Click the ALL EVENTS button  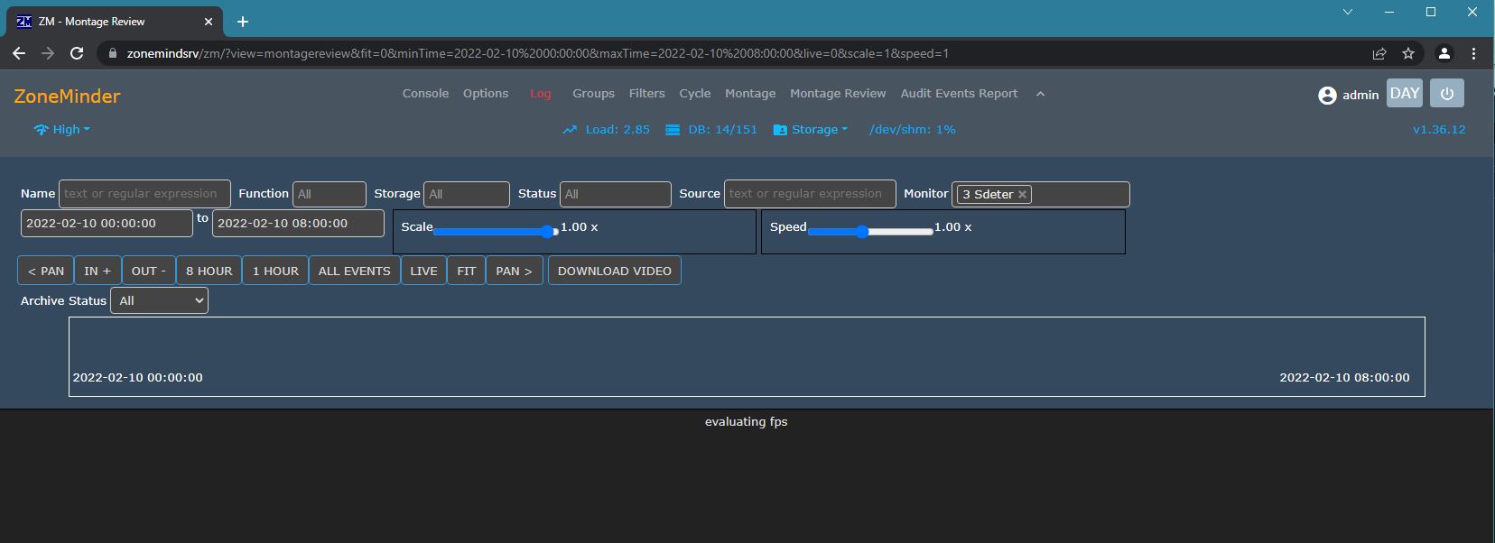click(x=355, y=271)
